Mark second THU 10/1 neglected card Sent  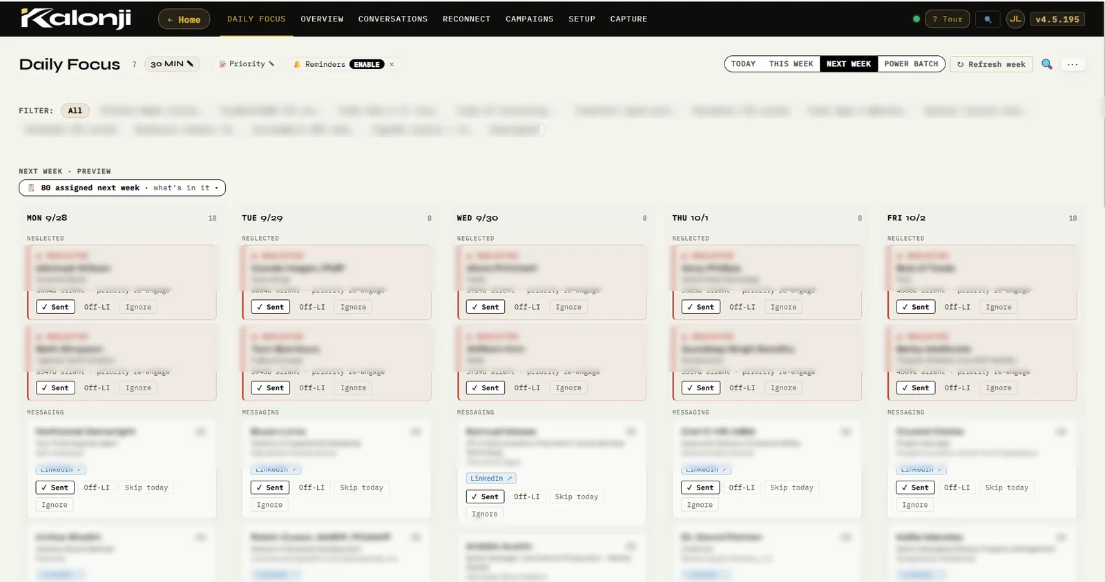coord(701,388)
